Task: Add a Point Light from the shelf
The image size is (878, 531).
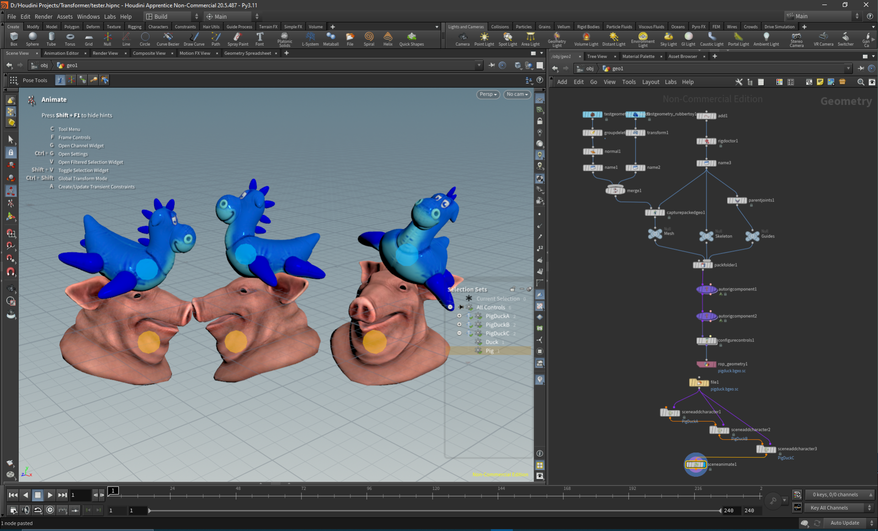Action: (x=484, y=39)
